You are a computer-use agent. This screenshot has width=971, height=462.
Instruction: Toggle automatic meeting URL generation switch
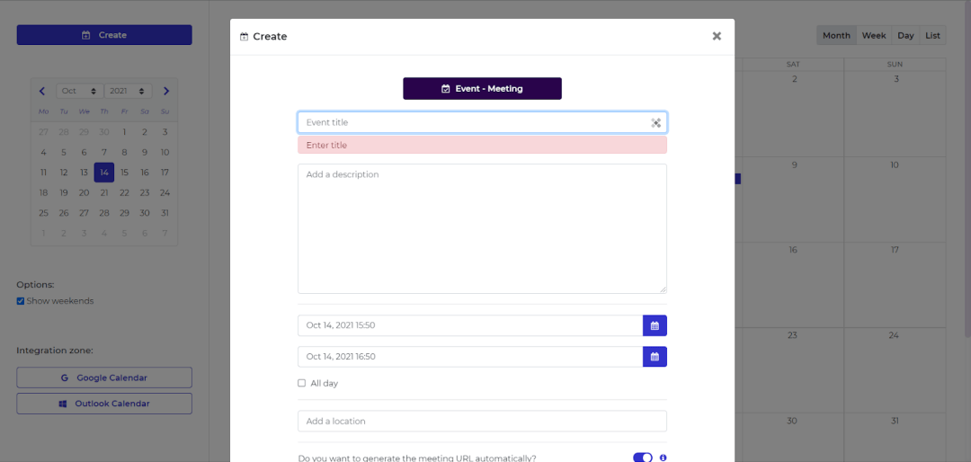point(642,458)
